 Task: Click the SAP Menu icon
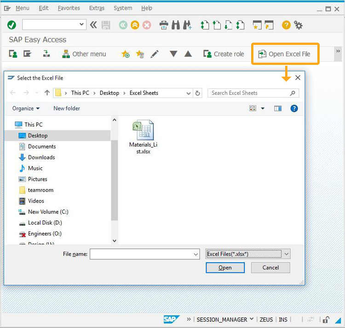tap(28, 54)
